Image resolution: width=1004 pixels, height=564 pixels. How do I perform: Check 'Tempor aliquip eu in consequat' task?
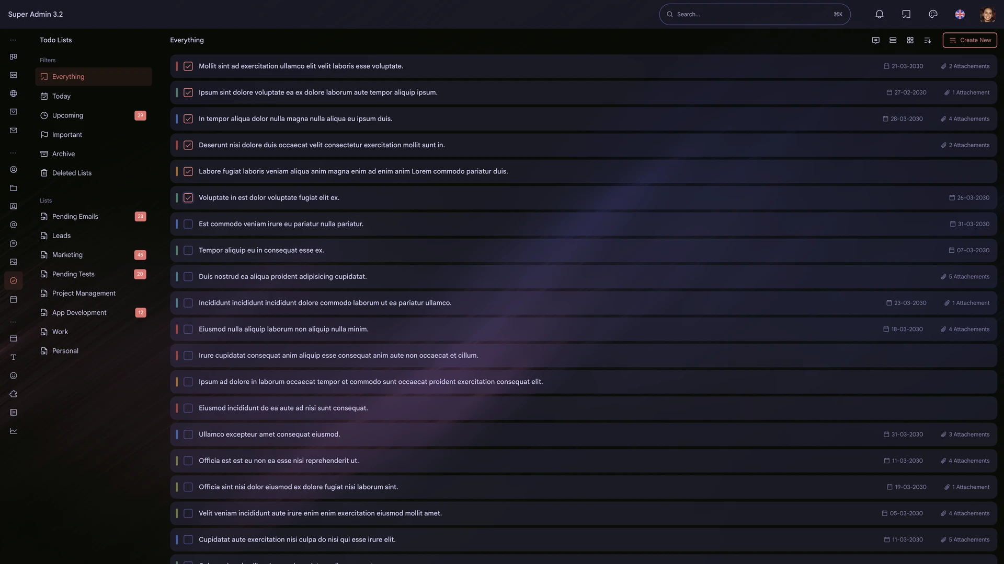click(188, 250)
